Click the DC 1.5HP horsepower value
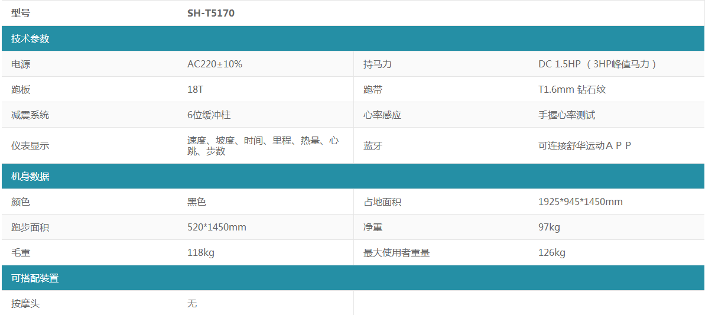The height and width of the screenshot is (315, 705). coord(597,64)
